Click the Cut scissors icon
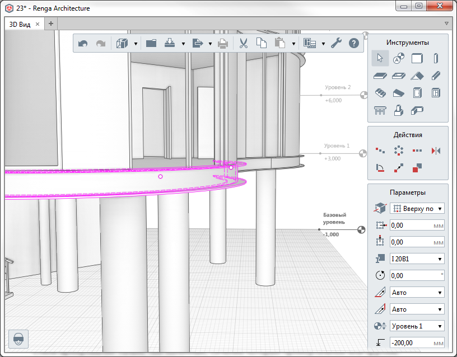Viewport: 457px width, 357px height. click(x=243, y=43)
